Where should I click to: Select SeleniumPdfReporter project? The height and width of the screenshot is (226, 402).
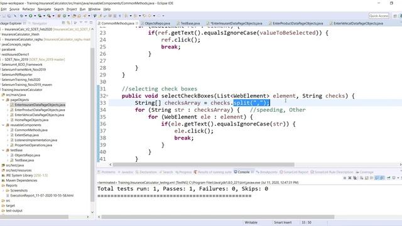click(x=17, y=75)
